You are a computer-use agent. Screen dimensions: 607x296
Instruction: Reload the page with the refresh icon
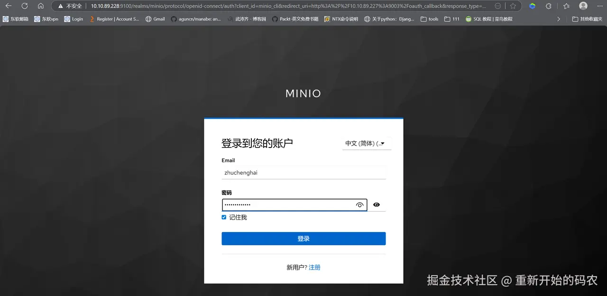tap(25, 6)
